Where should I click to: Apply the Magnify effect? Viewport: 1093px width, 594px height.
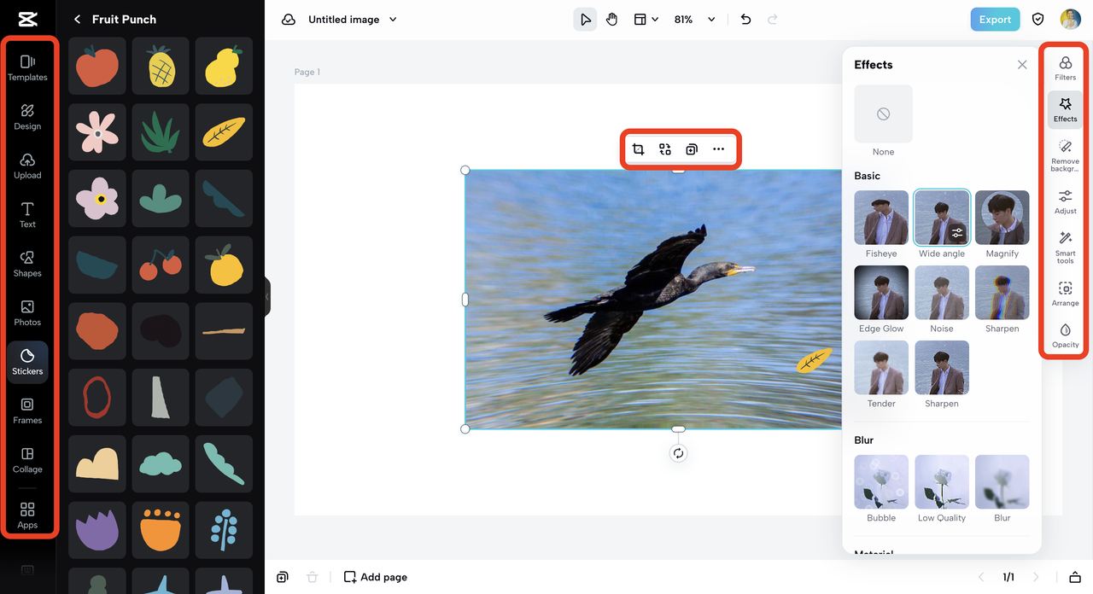pyautogui.click(x=1002, y=218)
